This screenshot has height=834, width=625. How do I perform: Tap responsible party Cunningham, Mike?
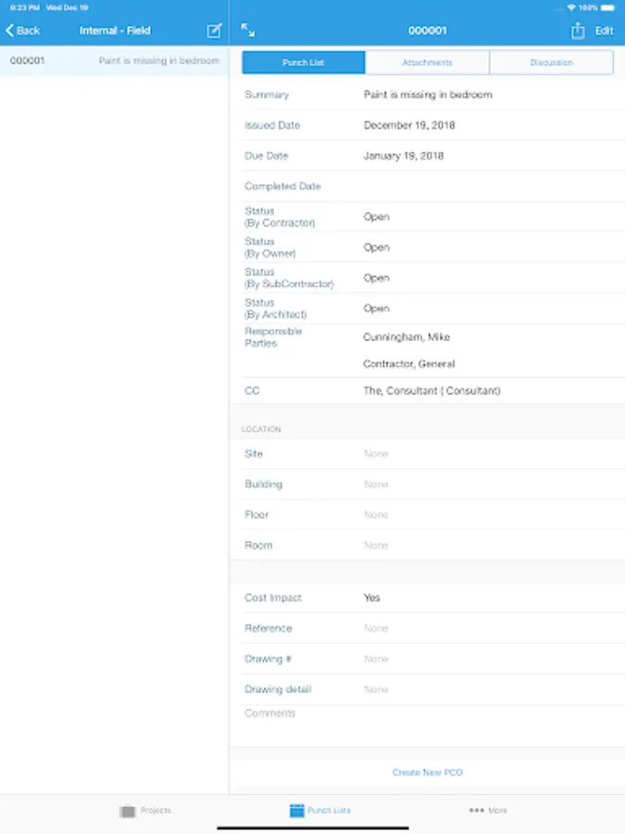click(x=406, y=337)
